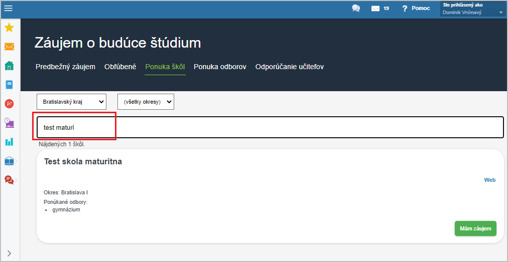Switch to the Ponuka odborov tab
The image size is (508, 262).
(x=220, y=67)
